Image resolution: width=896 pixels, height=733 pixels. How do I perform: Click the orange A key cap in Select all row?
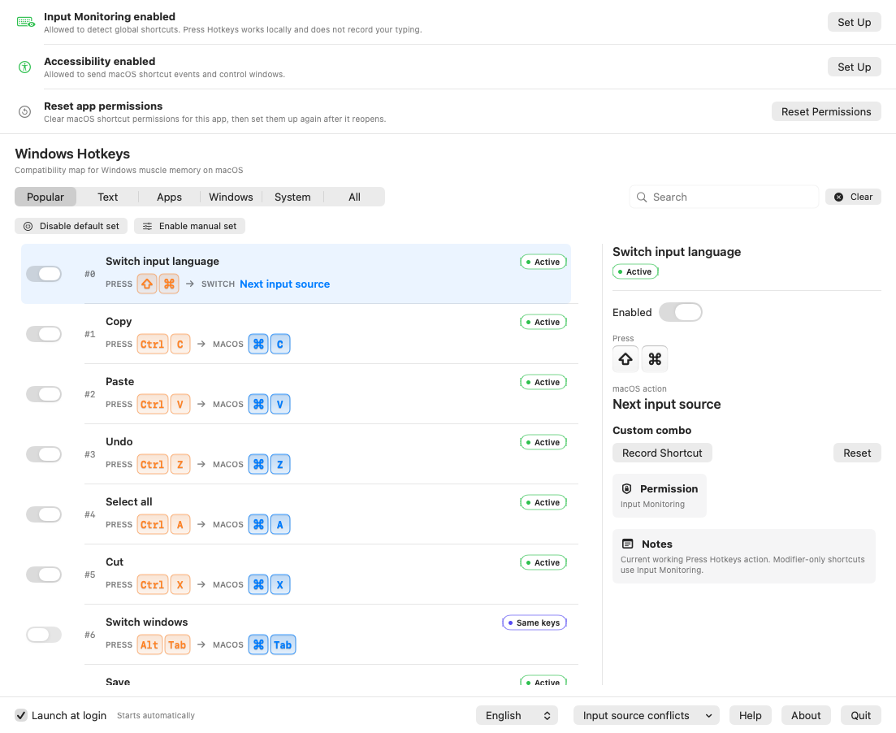coord(180,524)
